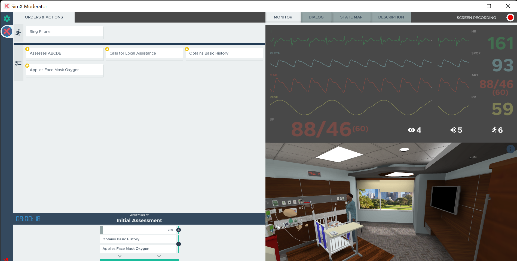Open the info icon over the room view
This screenshot has height=261, width=517.
tap(510, 149)
